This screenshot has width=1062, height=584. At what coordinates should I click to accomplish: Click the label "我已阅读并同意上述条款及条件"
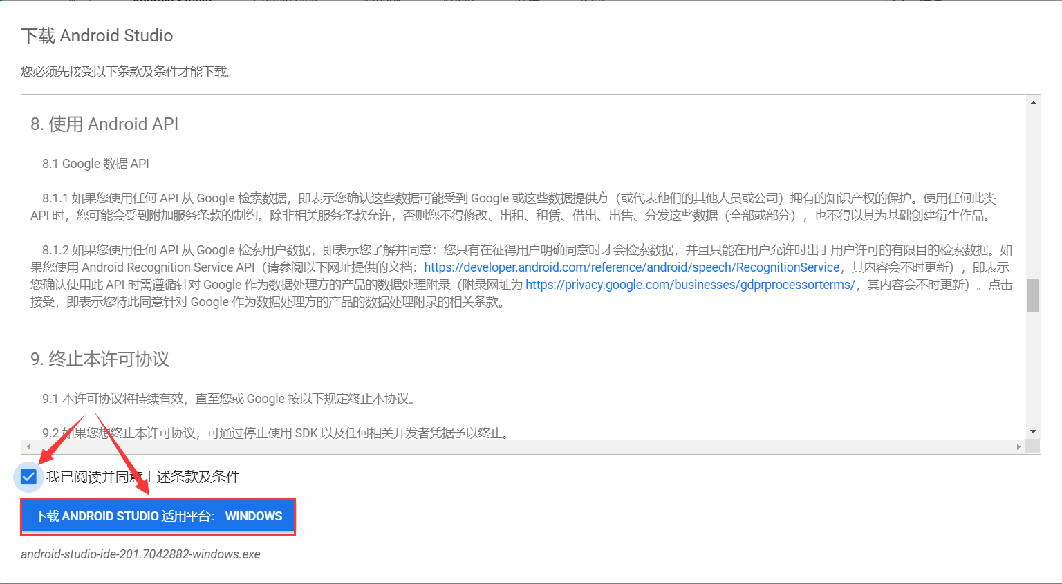[x=143, y=477]
